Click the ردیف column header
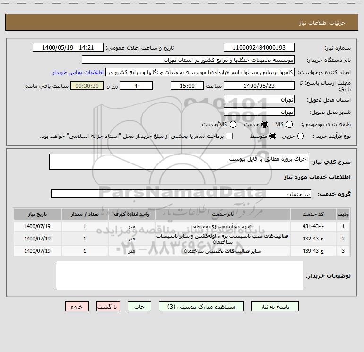The width and height of the screenshot is (364, 352). coord(343,214)
